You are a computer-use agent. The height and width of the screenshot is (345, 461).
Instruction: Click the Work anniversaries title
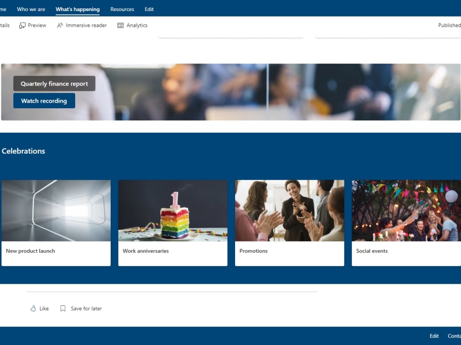(146, 251)
